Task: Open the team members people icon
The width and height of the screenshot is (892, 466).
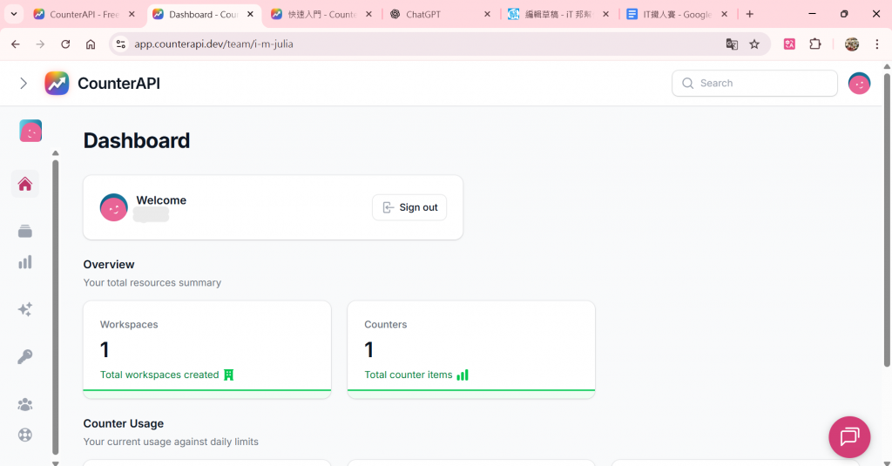Action: click(25, 404)
